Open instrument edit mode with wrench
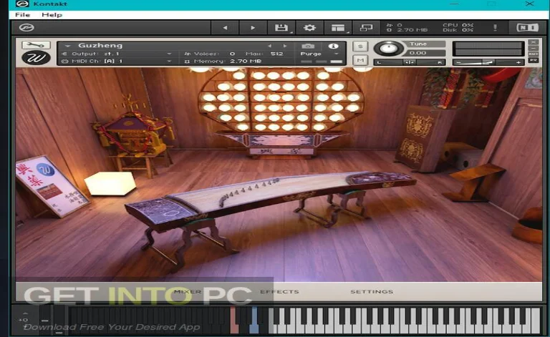This screenshot has height=337, width=550. (36, 45)
